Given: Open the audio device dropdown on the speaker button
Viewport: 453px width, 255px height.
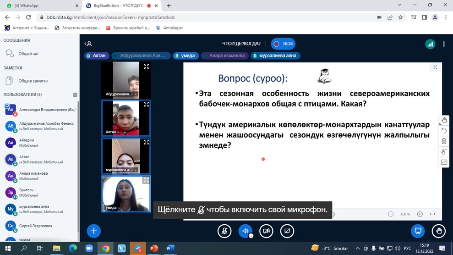Looking at the screenshot, I should pos(251,236).
